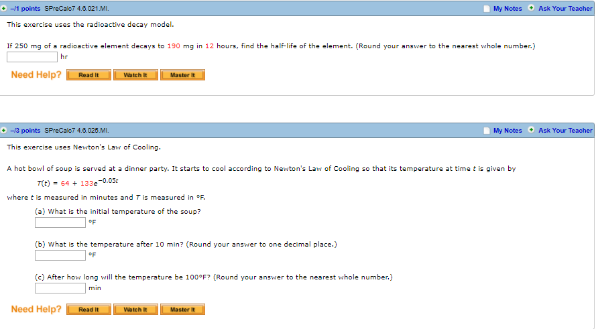The height and width of the screenshot is (329, 596).
Task: Open Ask Your Teacher link for question 4.6.021
Action: pyautogui.click(x=565, y=8)
